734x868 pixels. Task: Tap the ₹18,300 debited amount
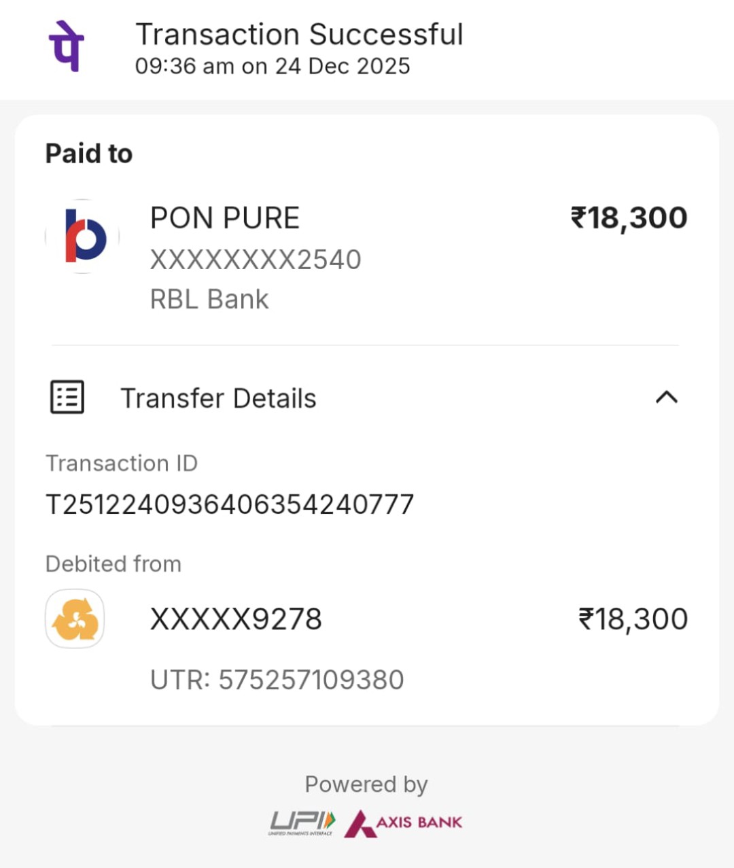pyautogui.click(x=633, y=619)
